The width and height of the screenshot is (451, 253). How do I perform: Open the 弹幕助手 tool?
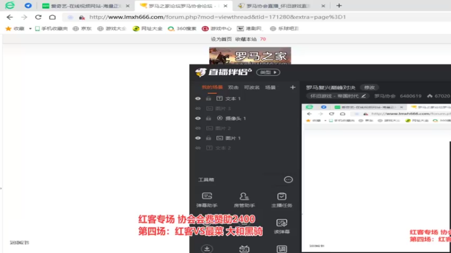(207, 200)
